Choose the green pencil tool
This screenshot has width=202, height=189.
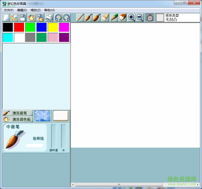click(114, 18)
